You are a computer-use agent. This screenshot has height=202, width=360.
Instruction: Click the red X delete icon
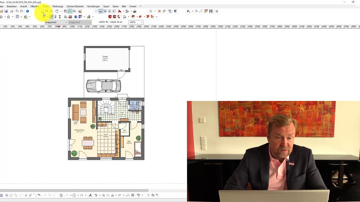coord(159,11)
